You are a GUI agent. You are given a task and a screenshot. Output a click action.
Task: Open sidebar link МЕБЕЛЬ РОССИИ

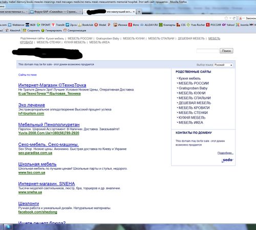194,83
